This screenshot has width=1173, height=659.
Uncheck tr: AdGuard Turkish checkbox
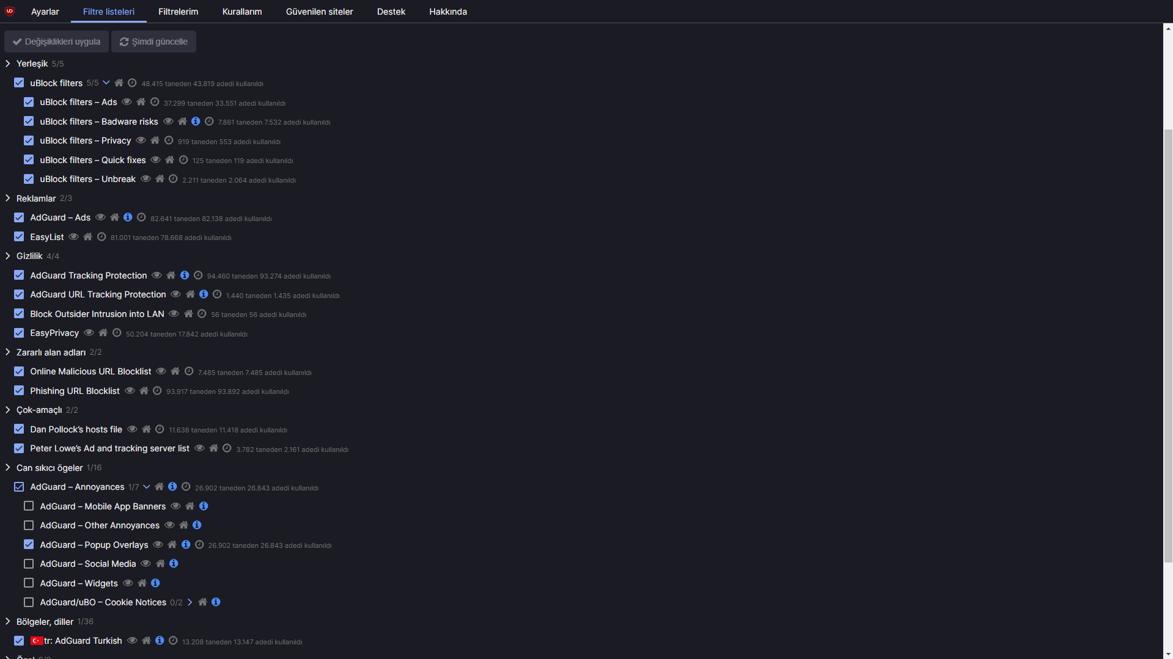click(19, 641)
